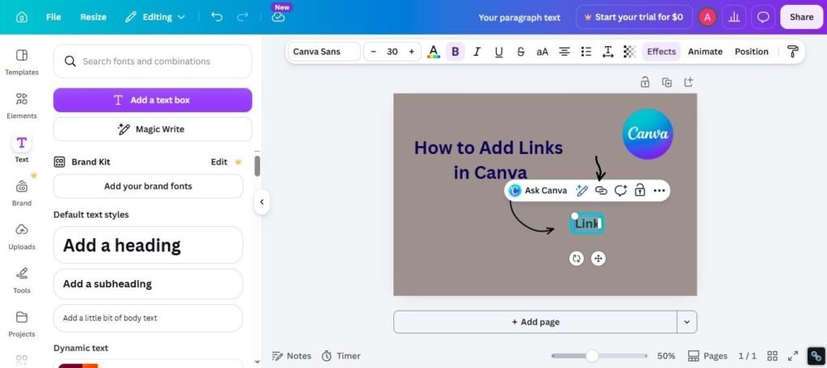Click the search fonts and combinations field
Viewport: 827px width, 368px height.
point(153,61)
